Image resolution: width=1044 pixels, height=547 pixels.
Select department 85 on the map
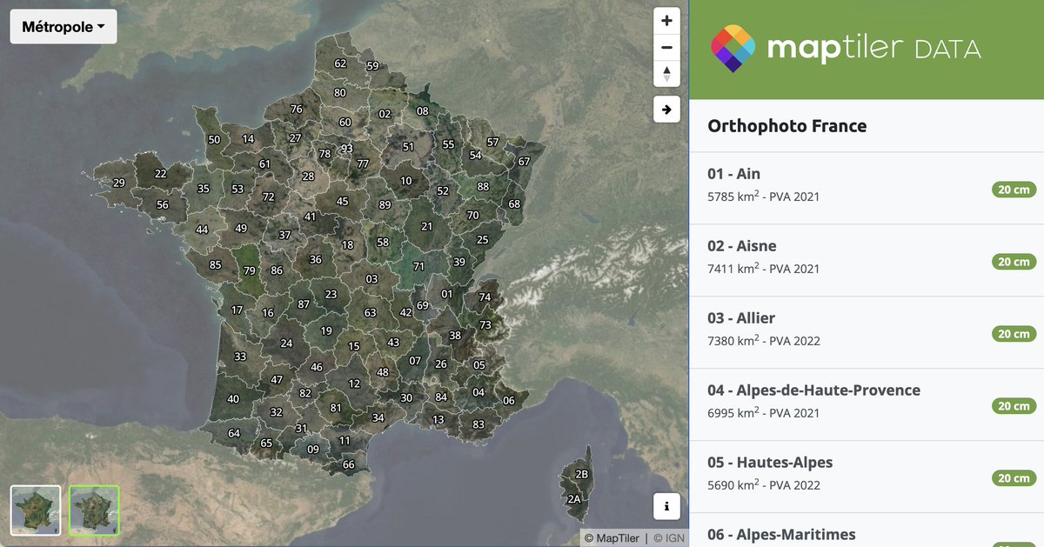(215, 265)
